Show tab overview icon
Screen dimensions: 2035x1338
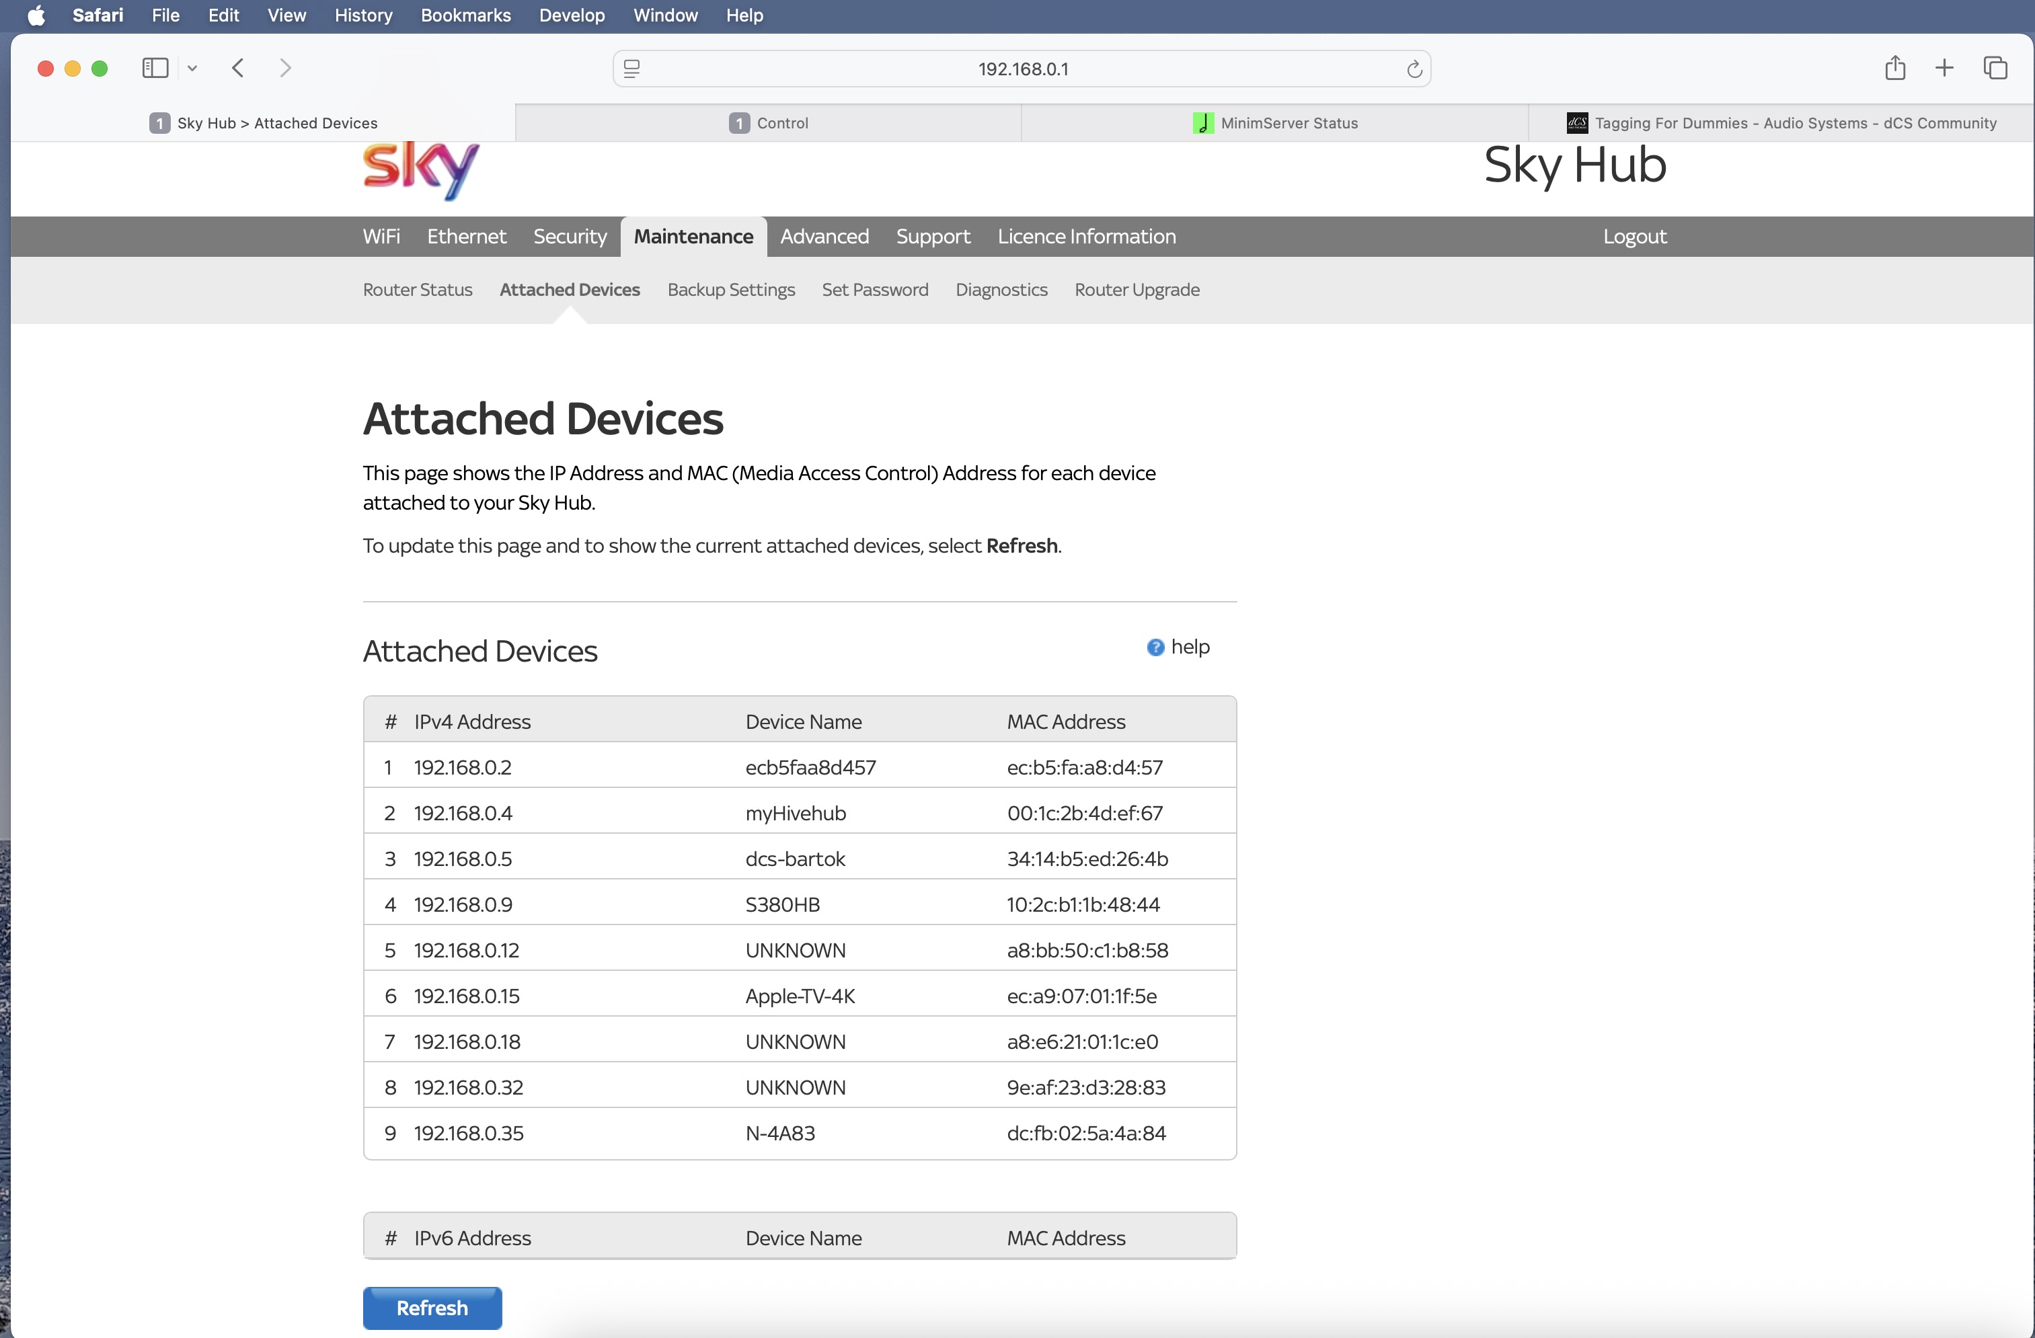coord(1995,67)
